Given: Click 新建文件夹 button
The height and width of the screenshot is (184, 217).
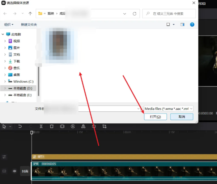Looking at the screenshot, I should pos(29,25).
